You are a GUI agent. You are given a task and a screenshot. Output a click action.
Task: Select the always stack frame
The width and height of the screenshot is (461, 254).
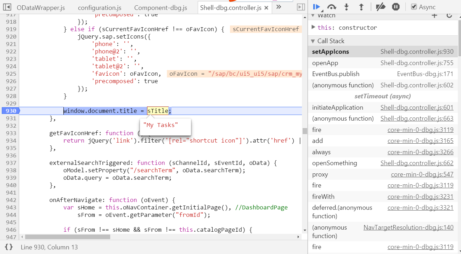pyautogui.click(x=383, y=152)
